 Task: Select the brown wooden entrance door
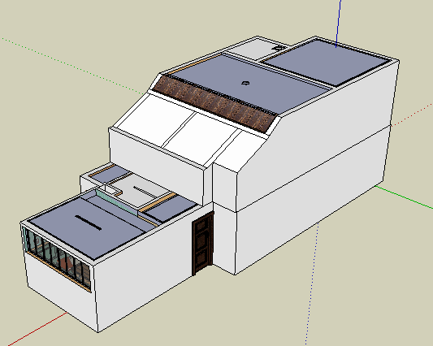(x=203, y=243)
